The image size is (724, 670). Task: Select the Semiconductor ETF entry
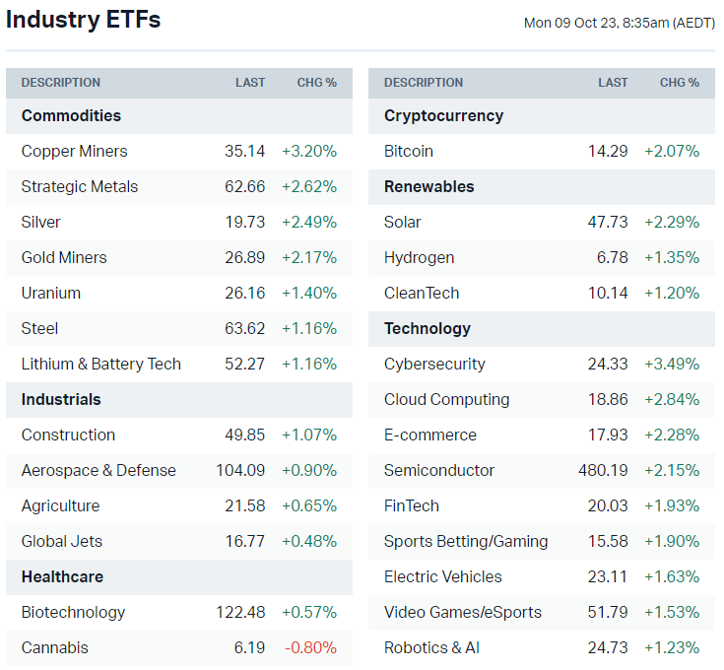439,470
